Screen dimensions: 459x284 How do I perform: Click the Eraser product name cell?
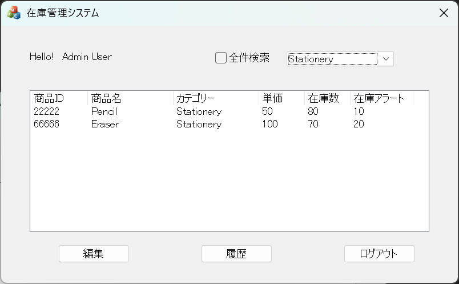tap(105, 124)
